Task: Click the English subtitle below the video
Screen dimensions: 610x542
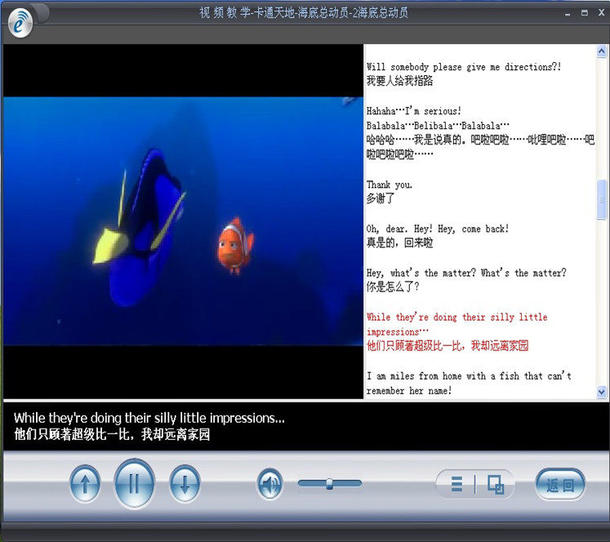Action: click(149, 419)
